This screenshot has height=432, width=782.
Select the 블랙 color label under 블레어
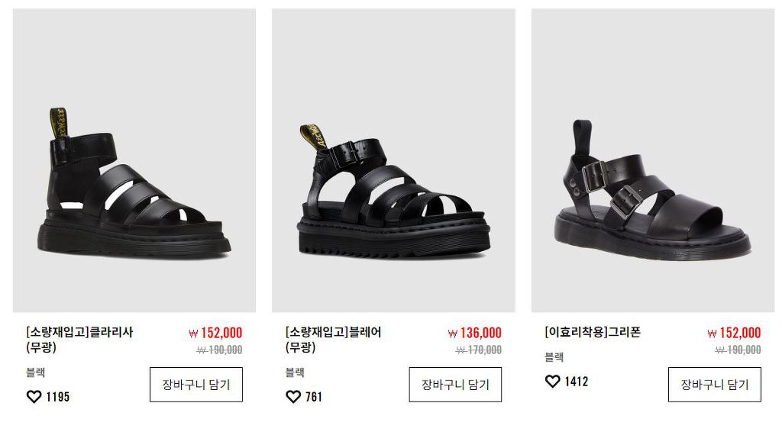click(x=295, y=372)
